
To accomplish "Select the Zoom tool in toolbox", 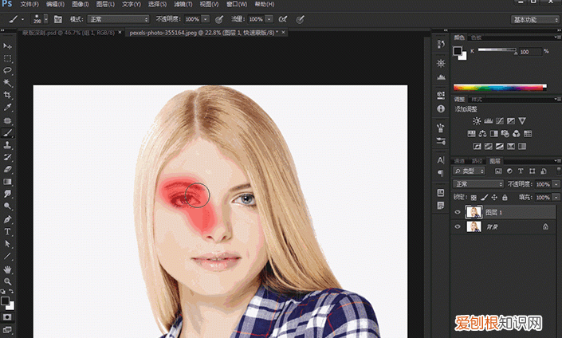I will point(7,281).
